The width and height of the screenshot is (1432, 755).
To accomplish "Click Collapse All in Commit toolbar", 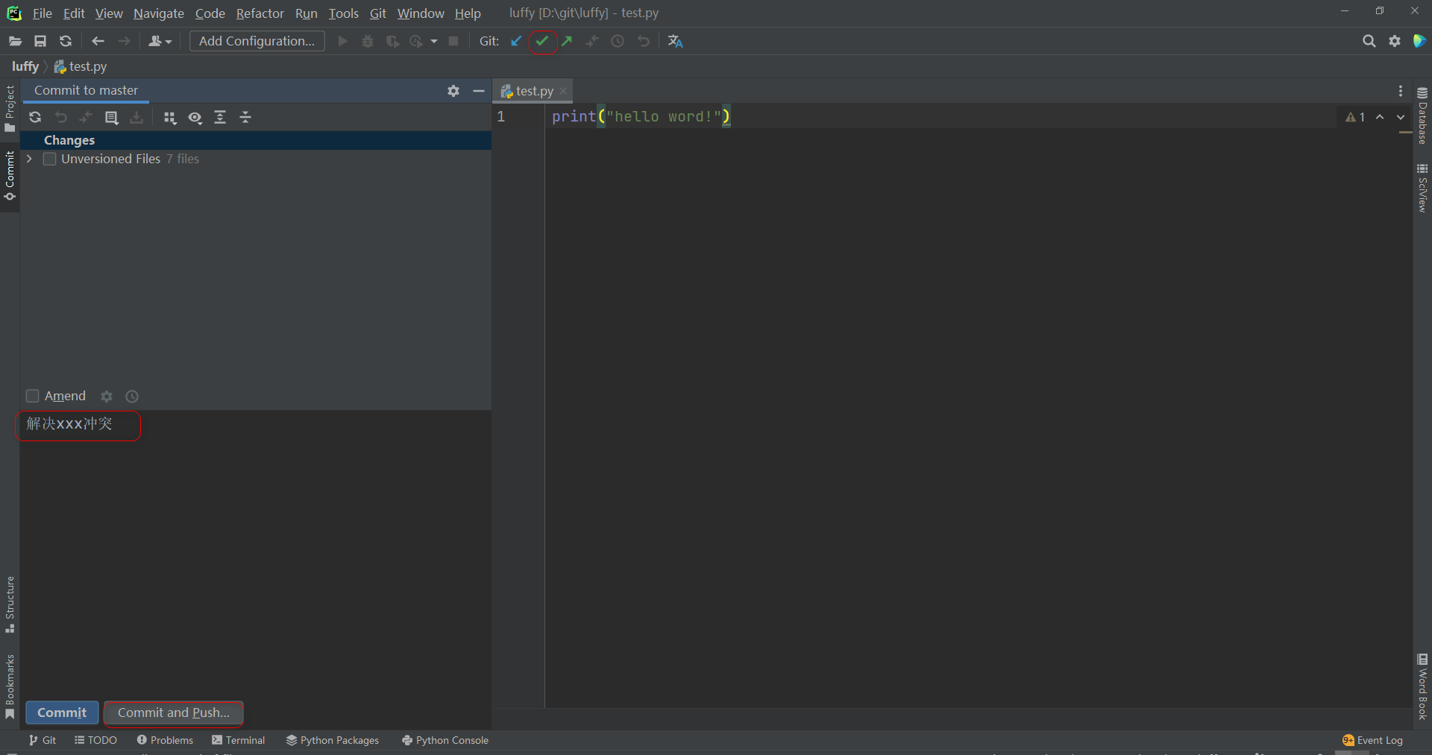I will (245, 118).
